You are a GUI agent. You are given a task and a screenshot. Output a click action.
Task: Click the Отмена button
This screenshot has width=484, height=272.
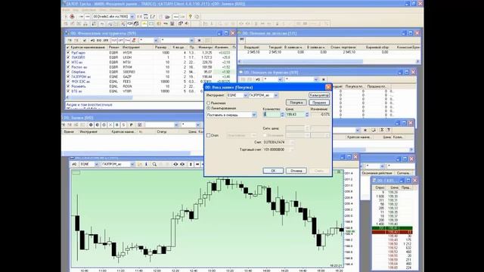[296, 171]
